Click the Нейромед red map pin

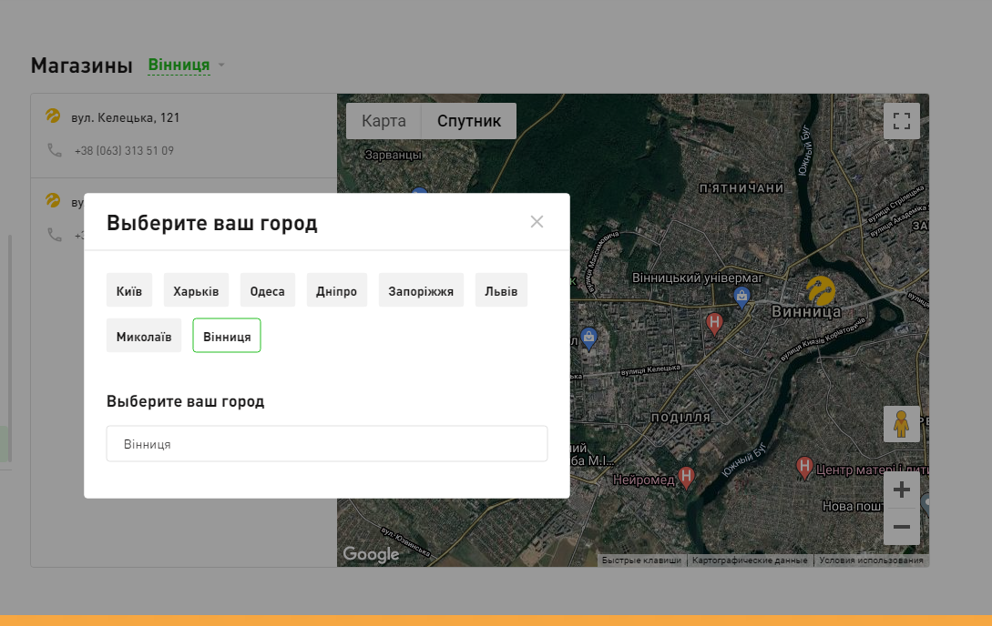pos(687,476)
